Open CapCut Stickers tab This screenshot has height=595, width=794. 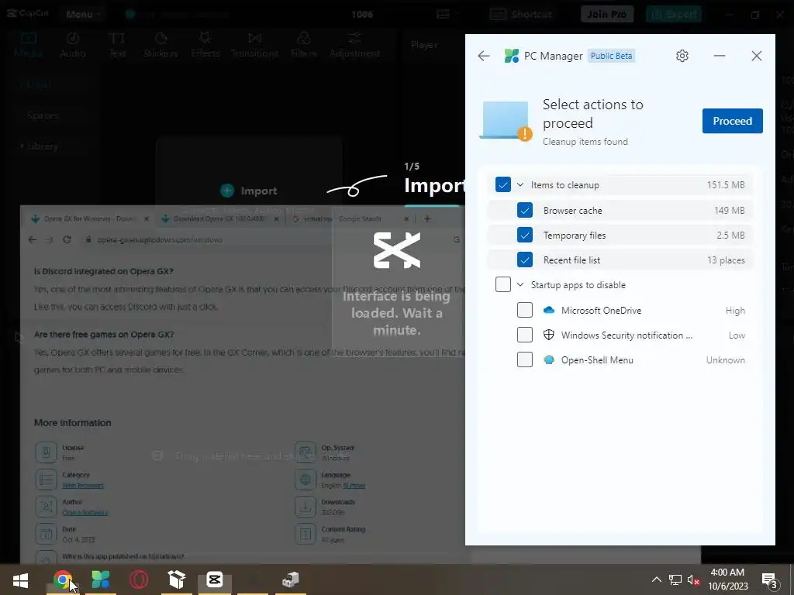pyautogui.click(x=161, y=45)
